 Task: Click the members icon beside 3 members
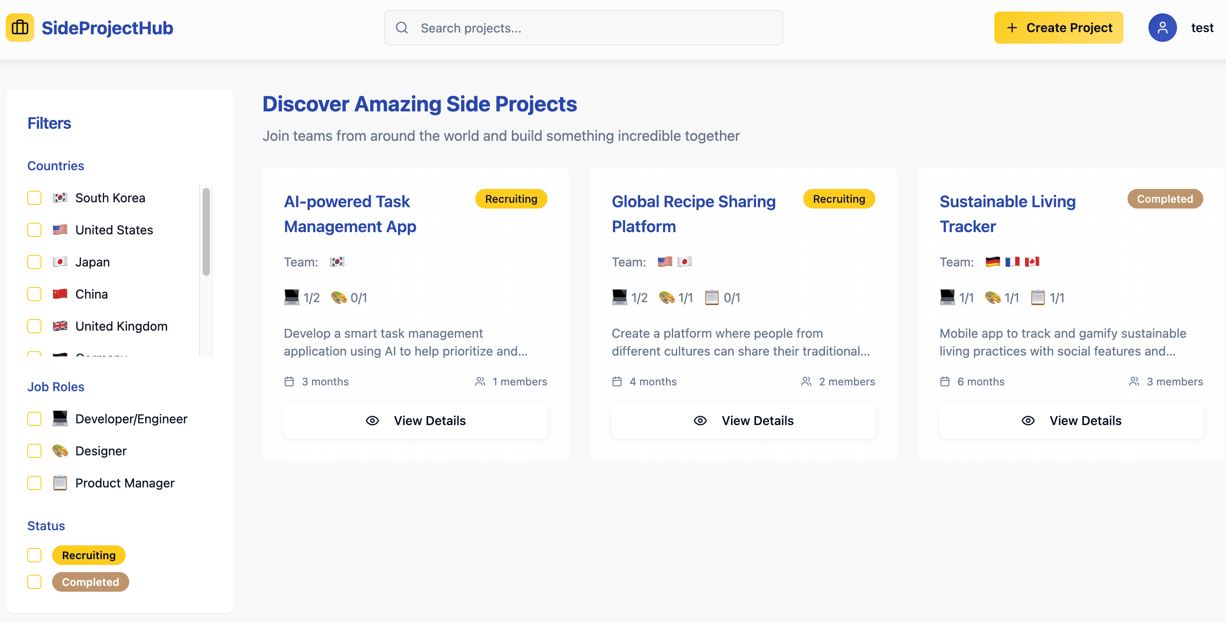point(1134,382)
